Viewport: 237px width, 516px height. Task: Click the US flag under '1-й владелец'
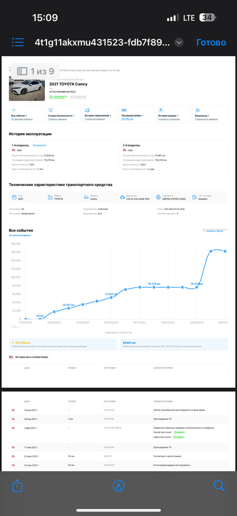[x=14, y=150]
